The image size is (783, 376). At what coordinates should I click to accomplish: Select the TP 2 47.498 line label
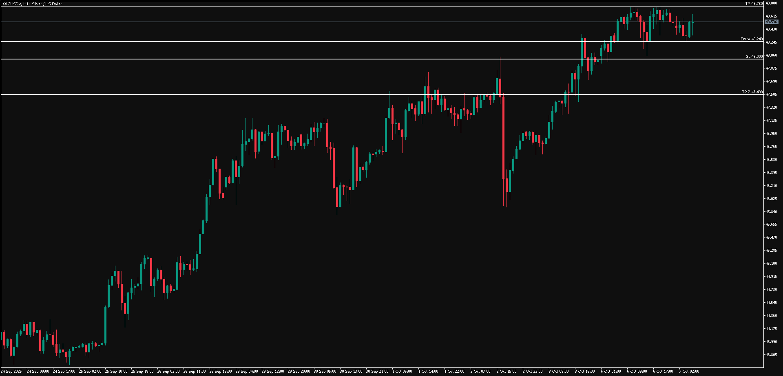coord(752,92)
